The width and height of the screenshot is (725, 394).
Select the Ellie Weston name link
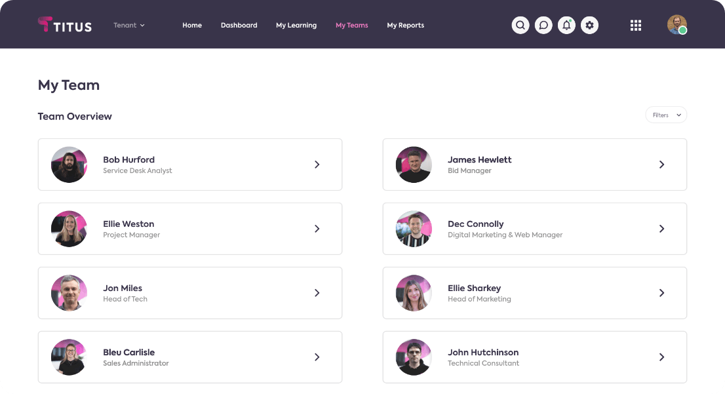point(128,224)
